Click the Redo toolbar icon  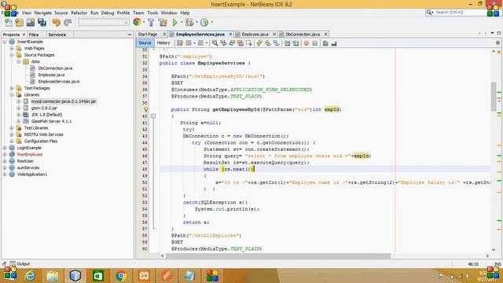coord(68,22)
